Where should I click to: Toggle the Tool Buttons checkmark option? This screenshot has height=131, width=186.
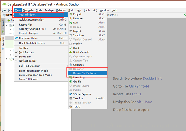coord(41,52)
